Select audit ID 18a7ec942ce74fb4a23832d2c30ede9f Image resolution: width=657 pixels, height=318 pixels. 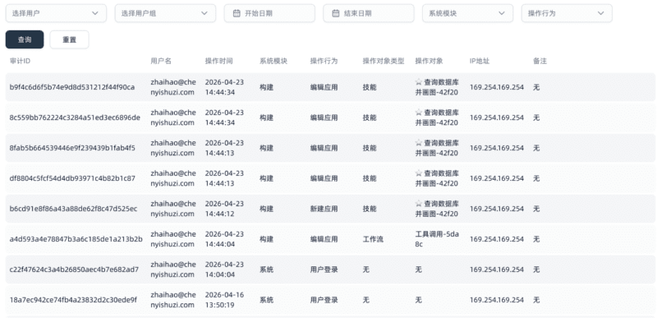73,300
